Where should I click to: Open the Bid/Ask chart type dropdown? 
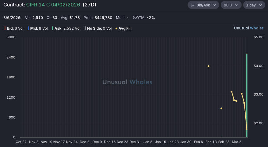click(x=203, y=5)
